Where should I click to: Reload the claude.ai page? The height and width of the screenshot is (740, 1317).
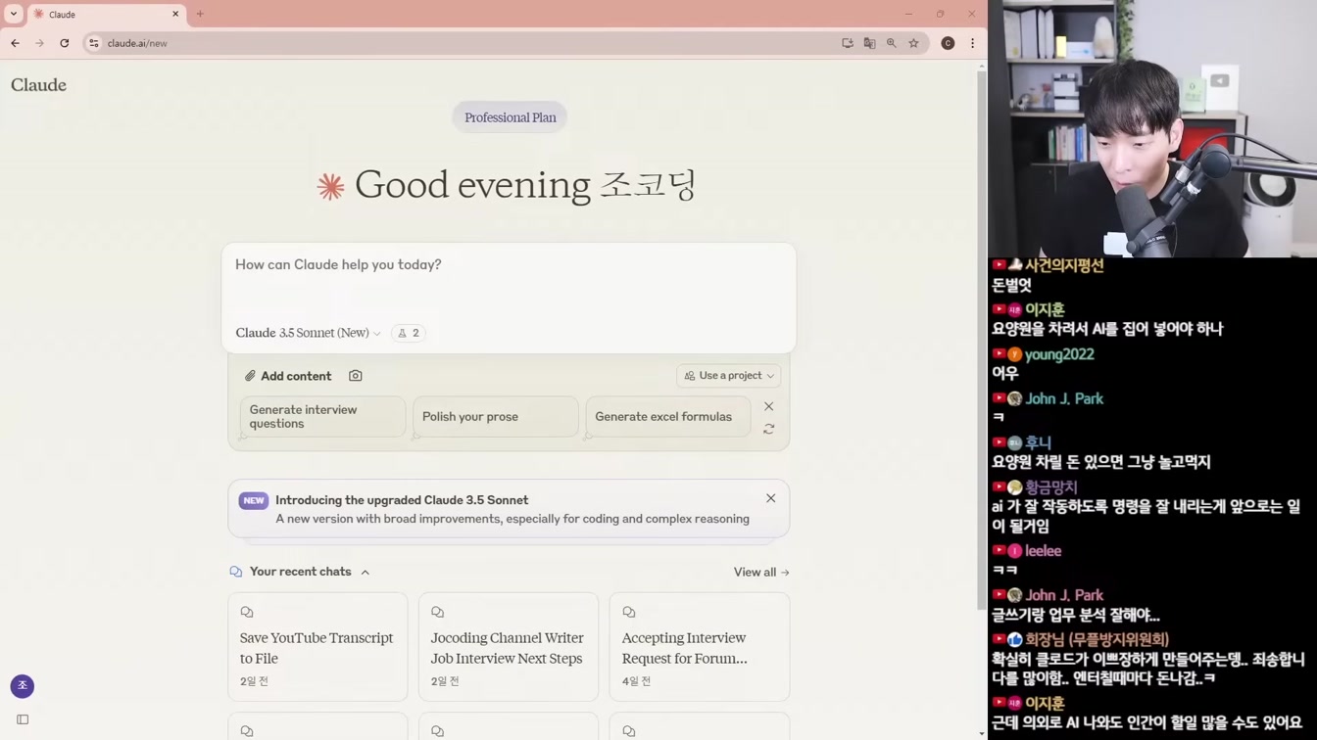coord(65,43)
